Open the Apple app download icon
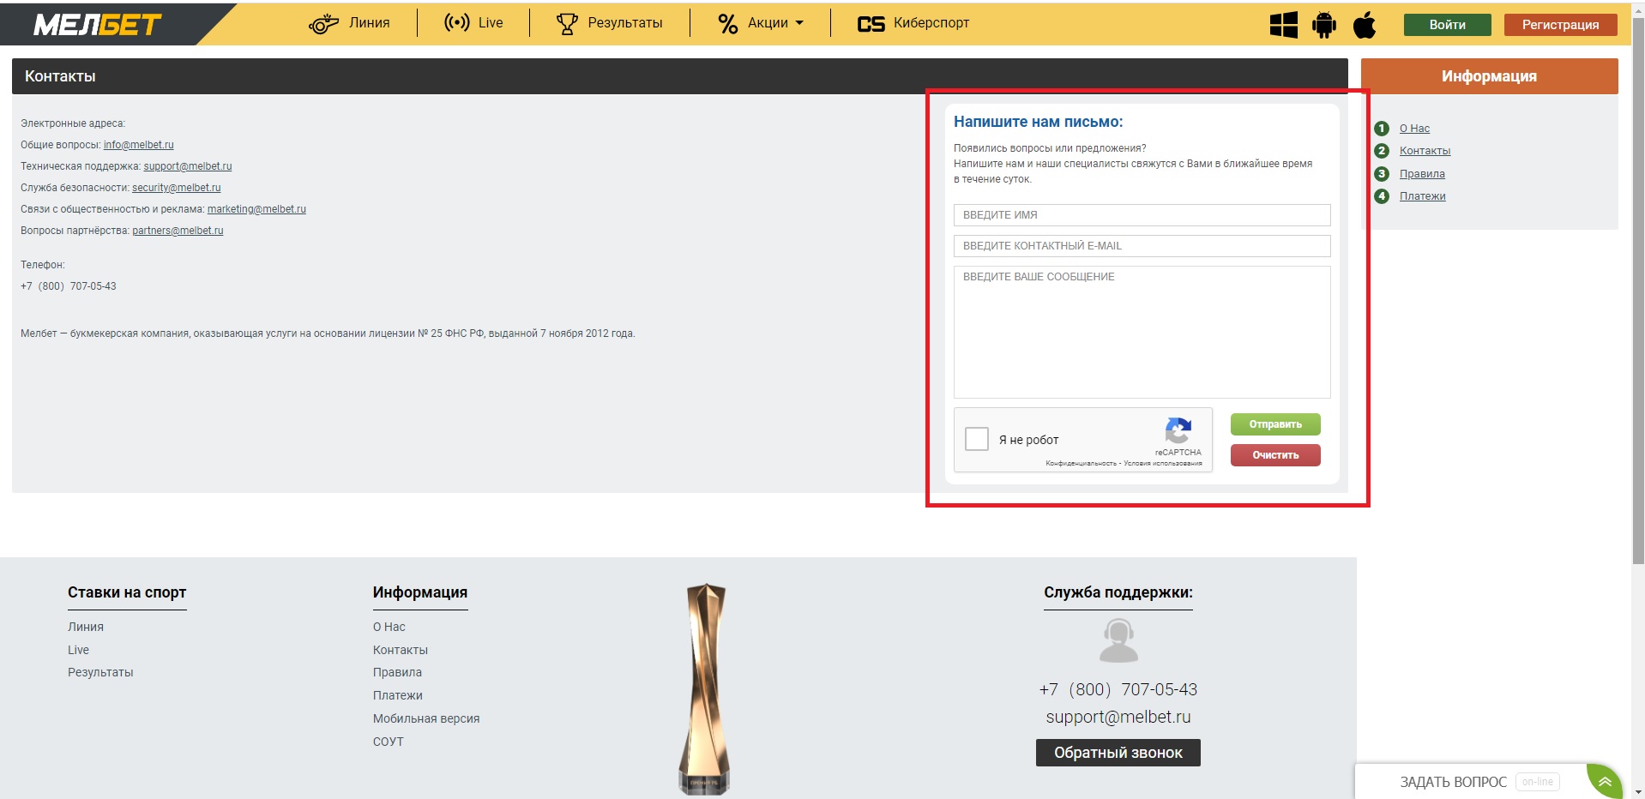This screenshot has width=1645, height=799. (1365, 25)
